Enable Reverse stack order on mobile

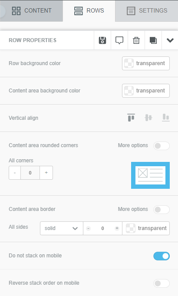[x=162, y=283]
